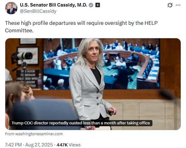Image resolution: width=186 pixels, height=148 pixels.
Task: Click the government affiliation badge icon
Action: (x=98, y=5)
